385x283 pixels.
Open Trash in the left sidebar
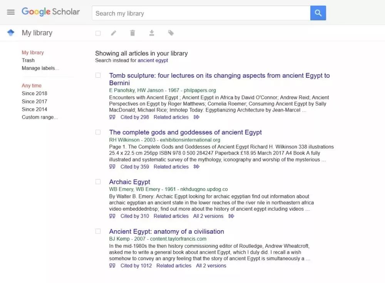click(28, 60)
